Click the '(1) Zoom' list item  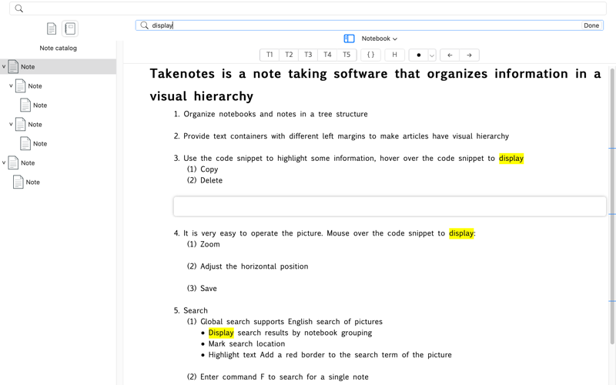point(203,244)
